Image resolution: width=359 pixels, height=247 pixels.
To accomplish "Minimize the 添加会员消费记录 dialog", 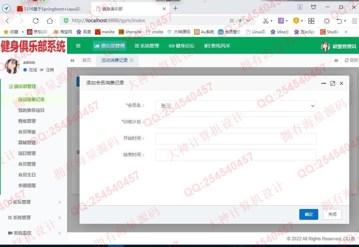I will 324,83.
